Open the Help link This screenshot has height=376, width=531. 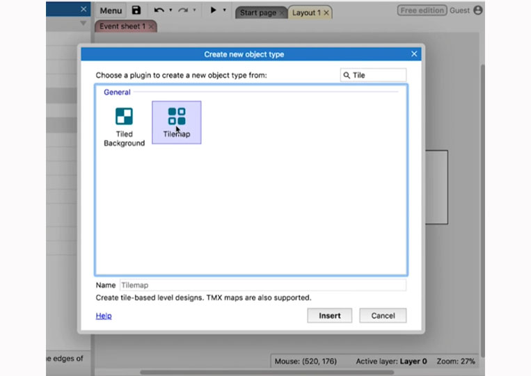pyautogui.click(x=104, y=316)
